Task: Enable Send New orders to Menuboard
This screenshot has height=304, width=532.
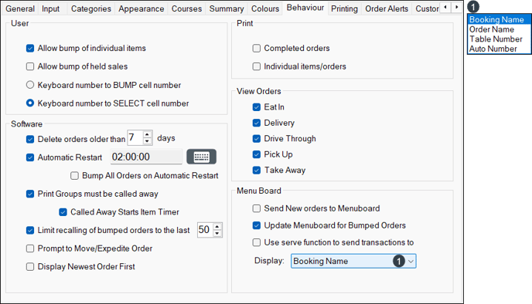Action: 257,208
